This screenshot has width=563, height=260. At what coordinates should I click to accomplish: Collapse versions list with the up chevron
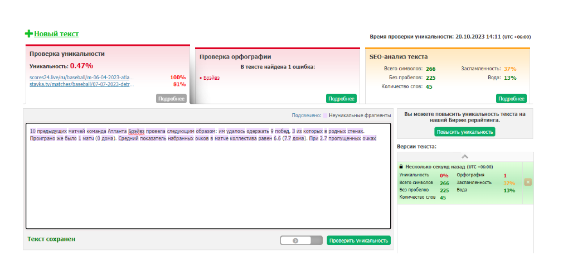pos(465,157)
